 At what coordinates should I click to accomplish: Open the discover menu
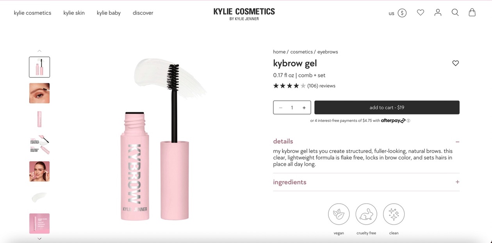pos(143,13)
